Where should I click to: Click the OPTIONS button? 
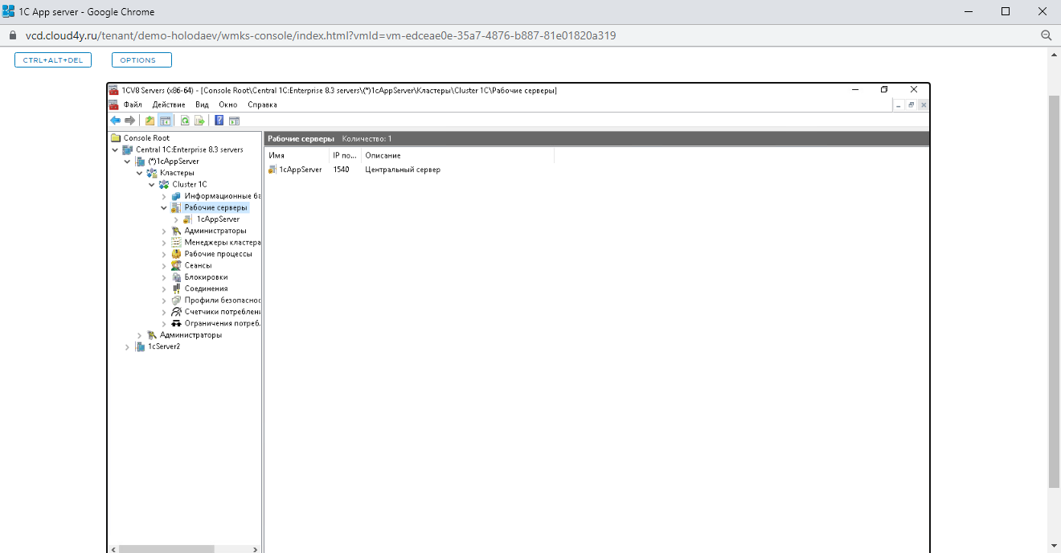click(141, 60)
